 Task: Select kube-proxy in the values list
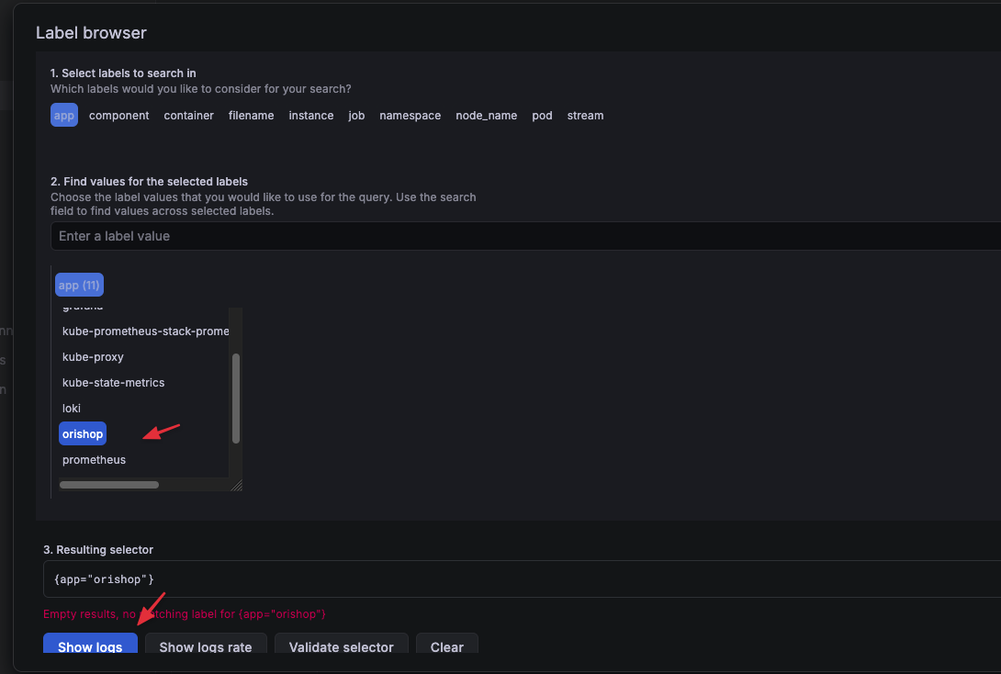point(93,356)
